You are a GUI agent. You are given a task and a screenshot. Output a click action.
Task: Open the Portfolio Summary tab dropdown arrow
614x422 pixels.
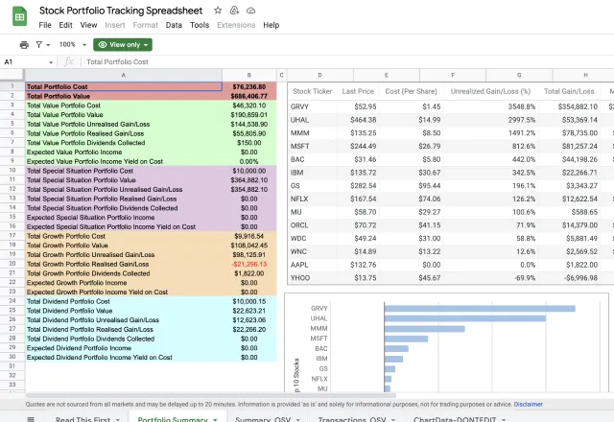pos(215,420)
